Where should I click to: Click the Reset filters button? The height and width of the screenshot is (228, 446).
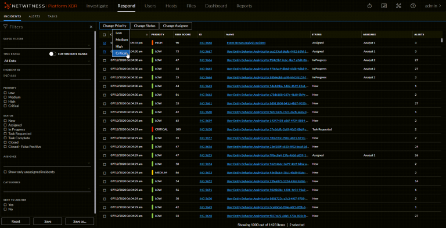(16, 221)
